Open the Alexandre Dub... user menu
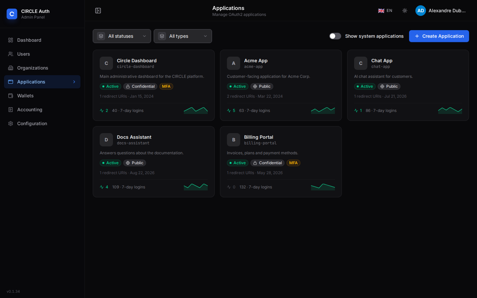 click(441, 11)
